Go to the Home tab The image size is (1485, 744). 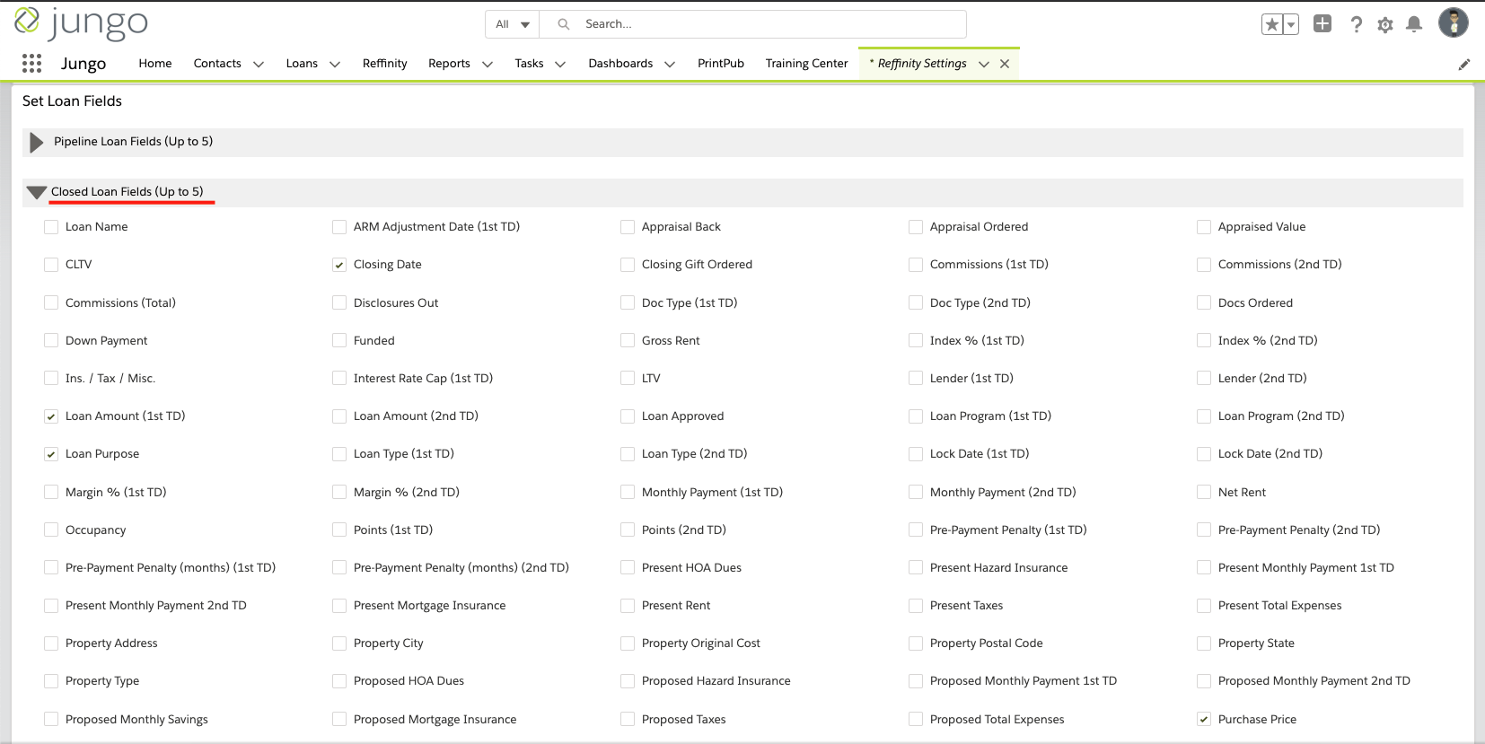(x=154, y=64)
